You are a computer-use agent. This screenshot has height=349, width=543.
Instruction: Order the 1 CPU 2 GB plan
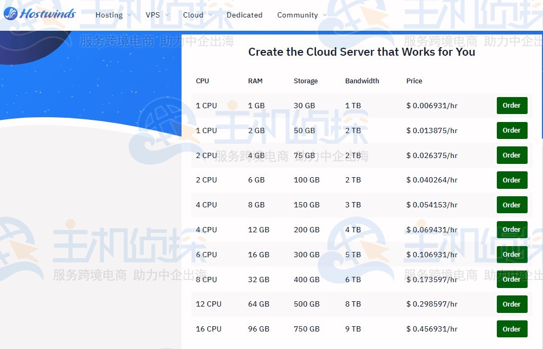click(x=511, y=130)
